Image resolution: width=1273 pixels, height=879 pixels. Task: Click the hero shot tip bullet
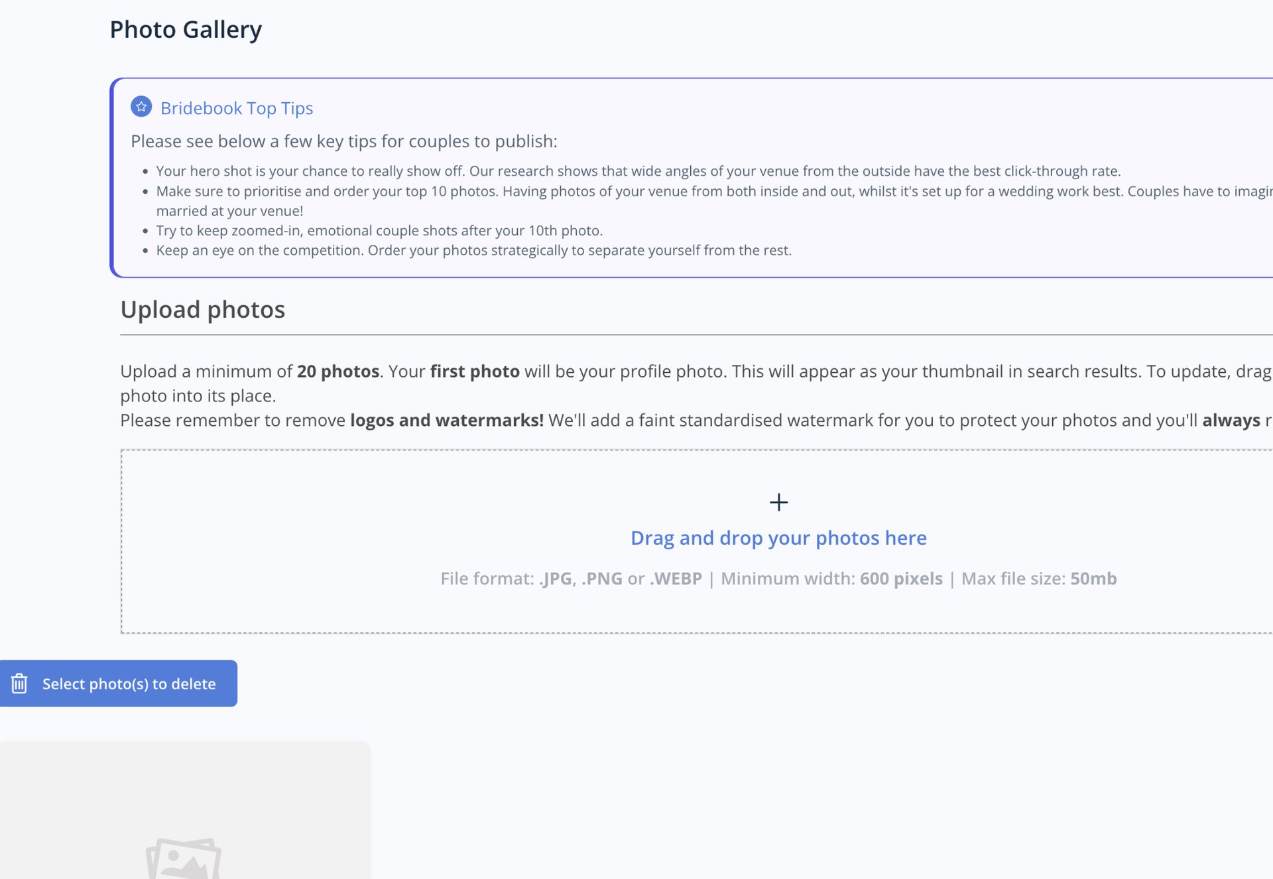638,171
